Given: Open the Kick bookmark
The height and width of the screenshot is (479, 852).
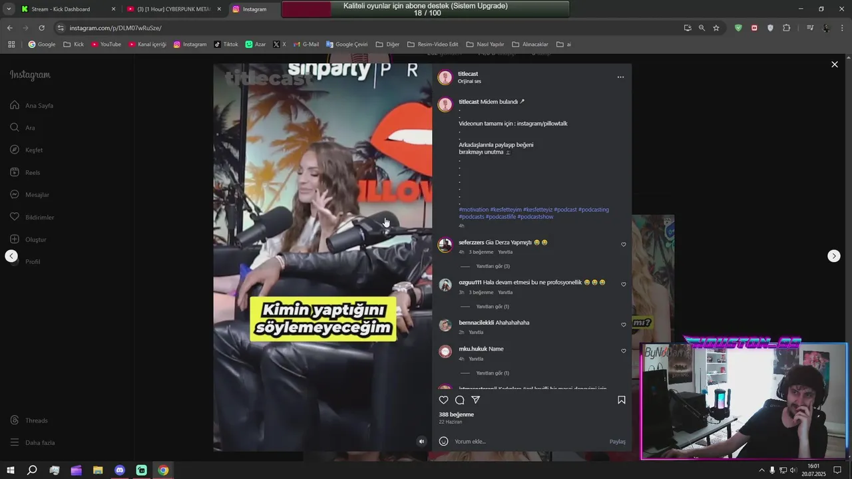Looking at the screenshot, I should pos(73,45).
